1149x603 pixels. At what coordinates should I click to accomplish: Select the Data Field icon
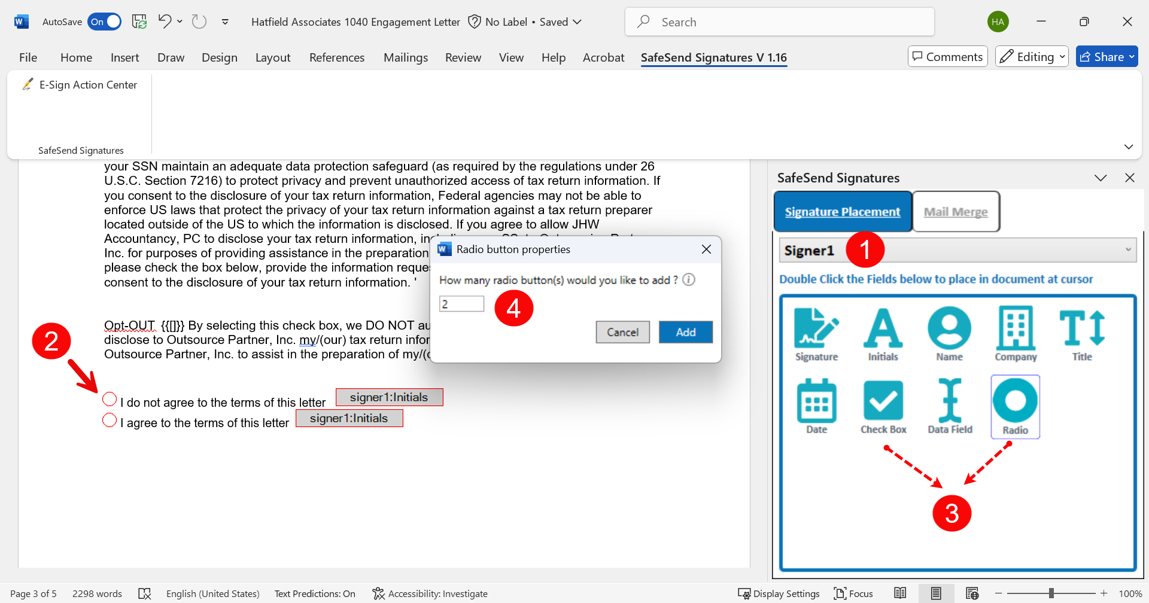tap(950, 407)
